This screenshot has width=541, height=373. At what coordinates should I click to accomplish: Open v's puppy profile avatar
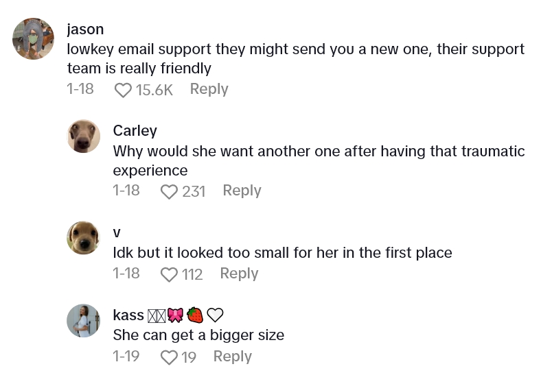84,238
